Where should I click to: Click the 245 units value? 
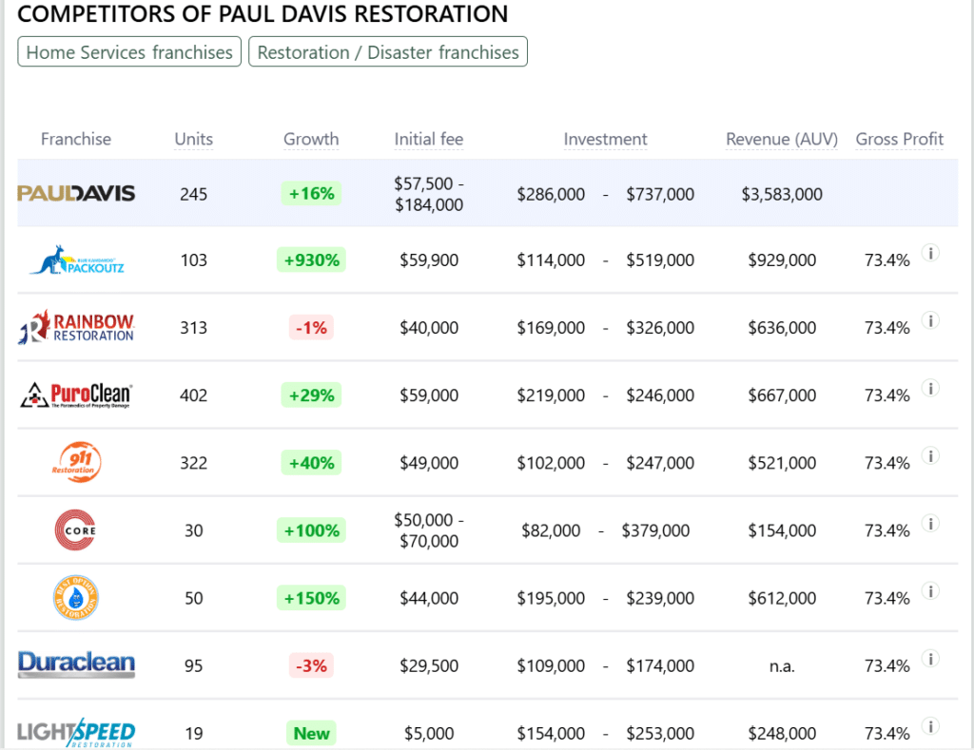click(x=194, y=194)
